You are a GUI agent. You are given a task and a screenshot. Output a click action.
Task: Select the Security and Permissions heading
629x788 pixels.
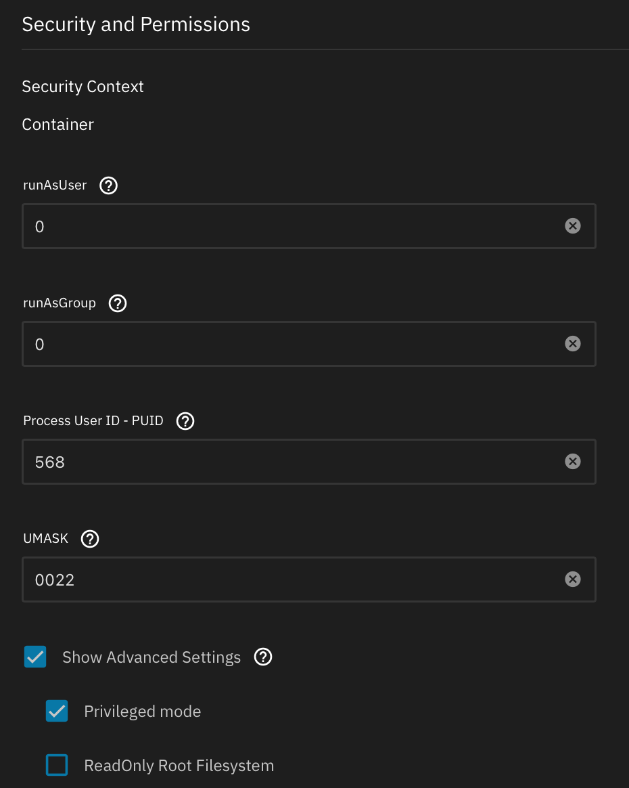pyautogui.click(x=136, y=24)
